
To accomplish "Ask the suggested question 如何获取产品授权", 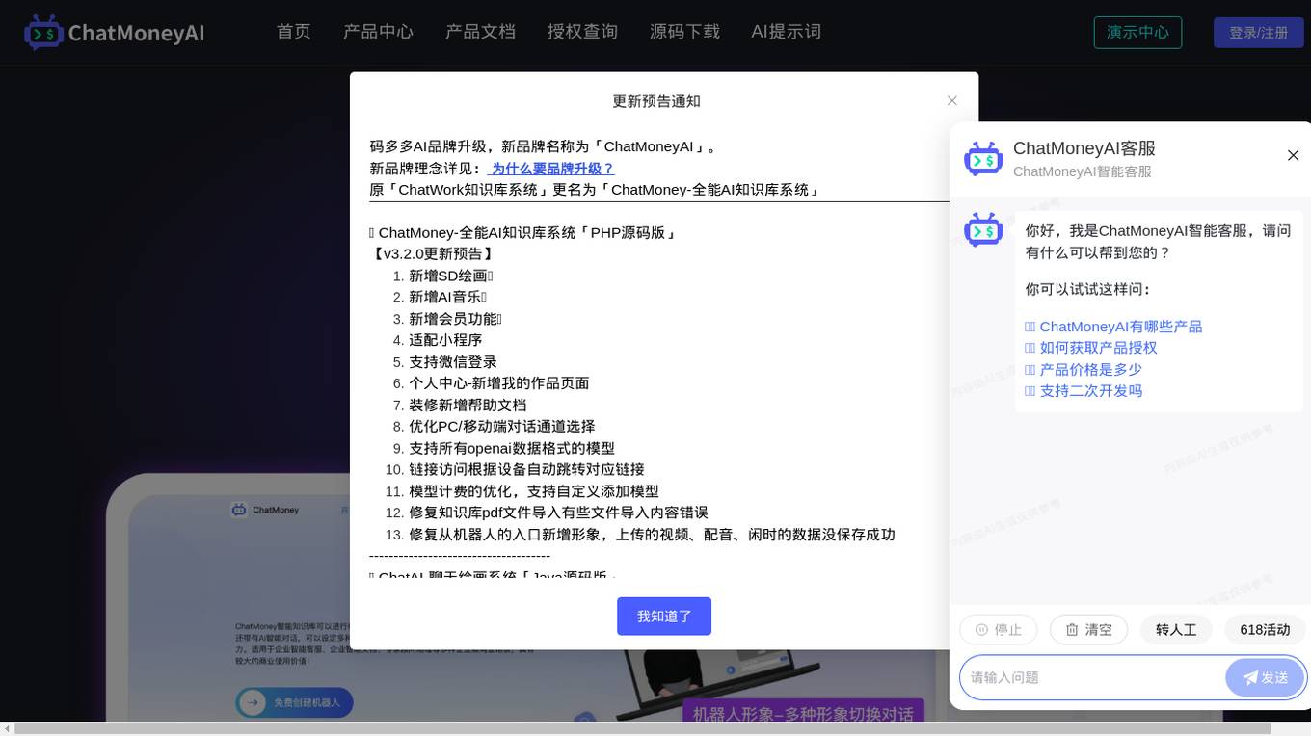I will point(1091,348).
